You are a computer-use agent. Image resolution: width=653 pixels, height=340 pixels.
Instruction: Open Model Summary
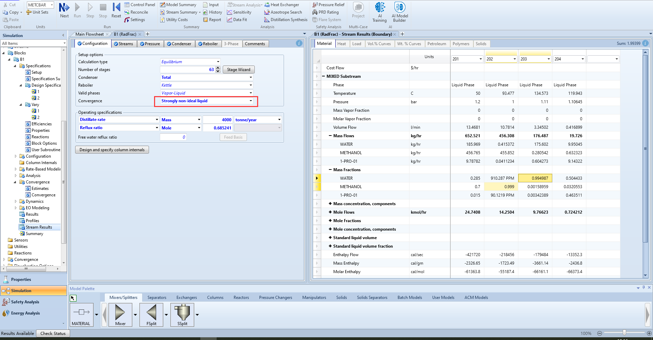(178, 5)
